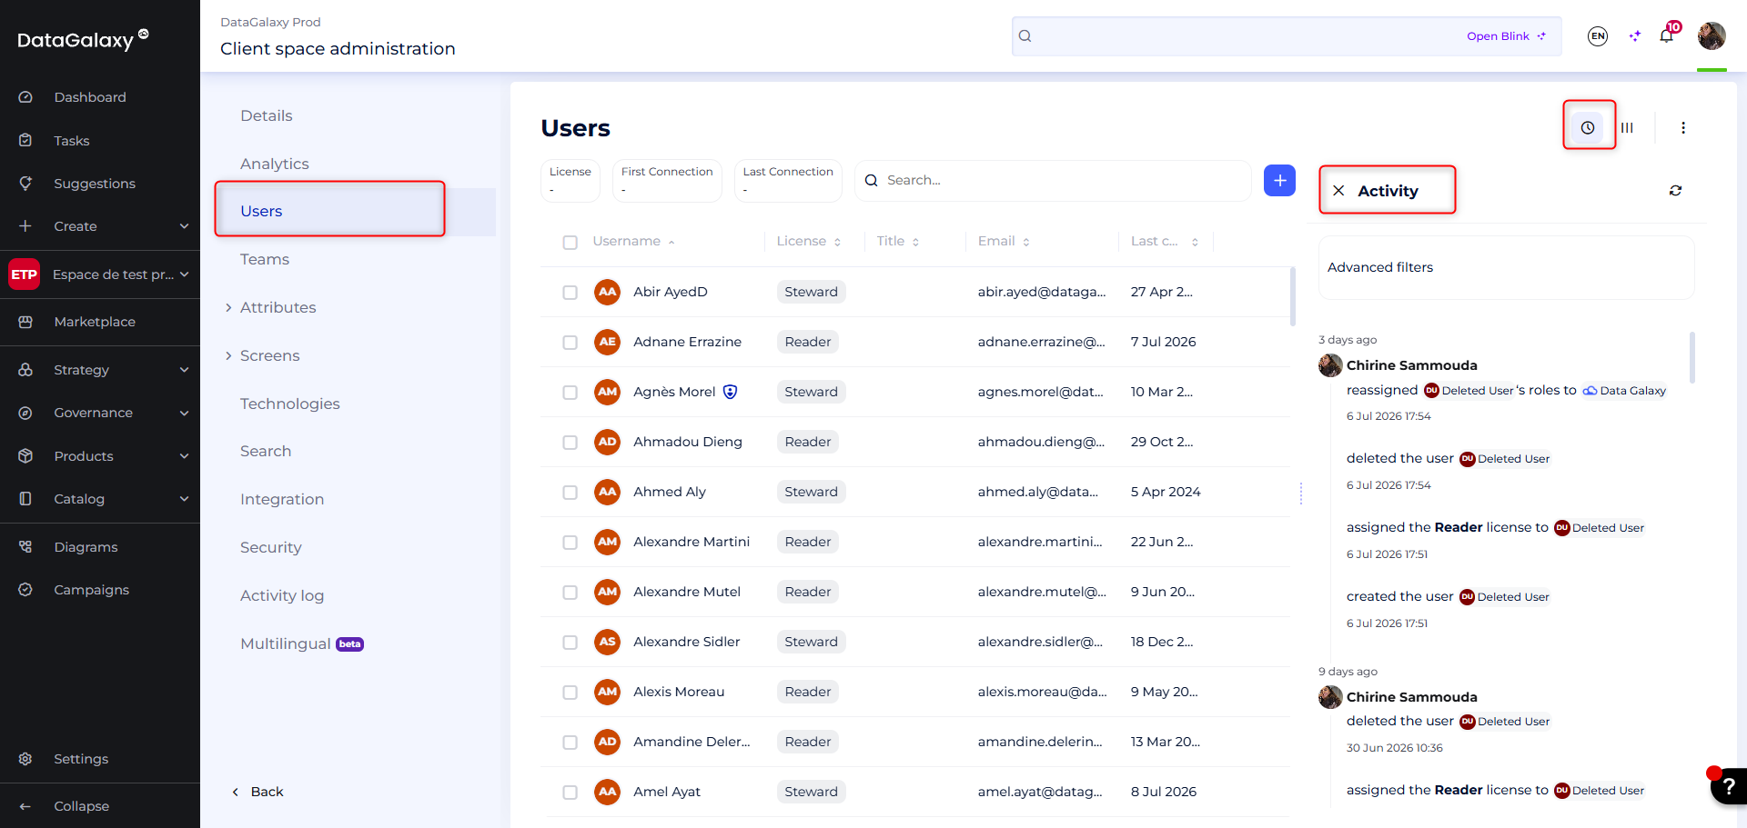1747x828 pixels.
Task: Select the Ahmed Aly row checkbox
Action: (570, 493)
